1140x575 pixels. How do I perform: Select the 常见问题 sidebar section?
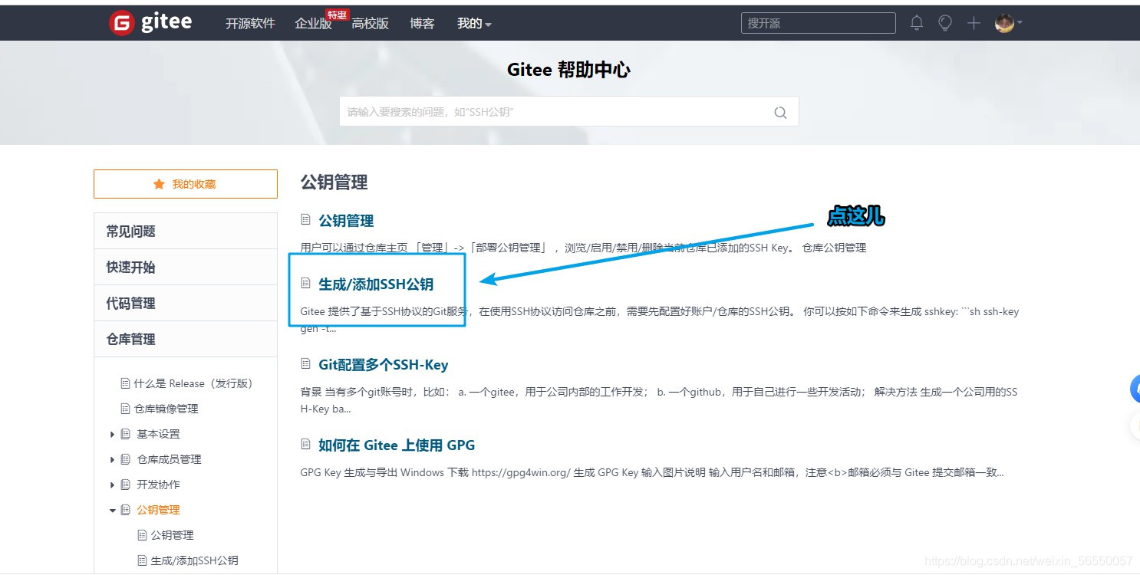point(186,231)
